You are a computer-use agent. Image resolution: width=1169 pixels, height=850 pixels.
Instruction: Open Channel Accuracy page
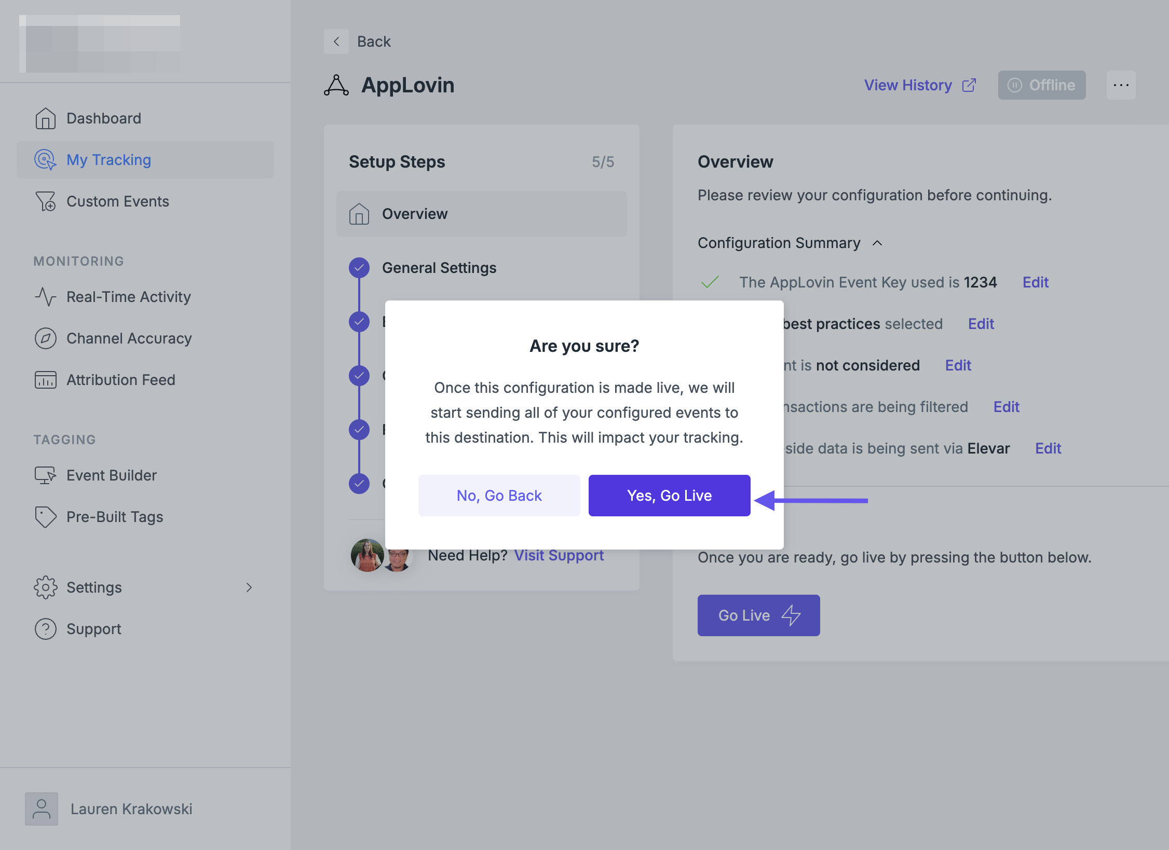[x=145, y=338]
